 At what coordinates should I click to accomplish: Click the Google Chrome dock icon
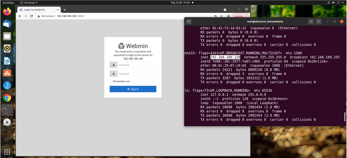coord(7,98)
